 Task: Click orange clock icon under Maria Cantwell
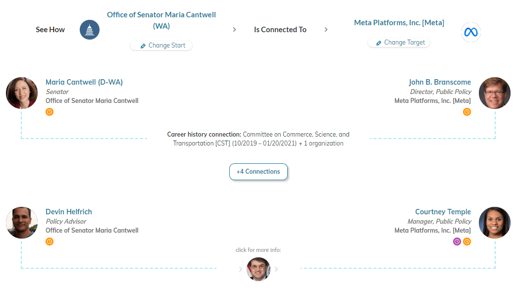click(50, 112)
